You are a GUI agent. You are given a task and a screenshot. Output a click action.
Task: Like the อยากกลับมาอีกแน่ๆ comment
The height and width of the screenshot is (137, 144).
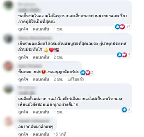(23, 134)
